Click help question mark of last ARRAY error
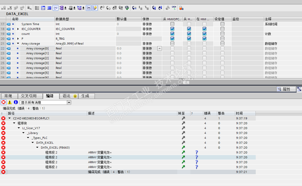Viewport: 302px width, 186px height. [197, 167]
